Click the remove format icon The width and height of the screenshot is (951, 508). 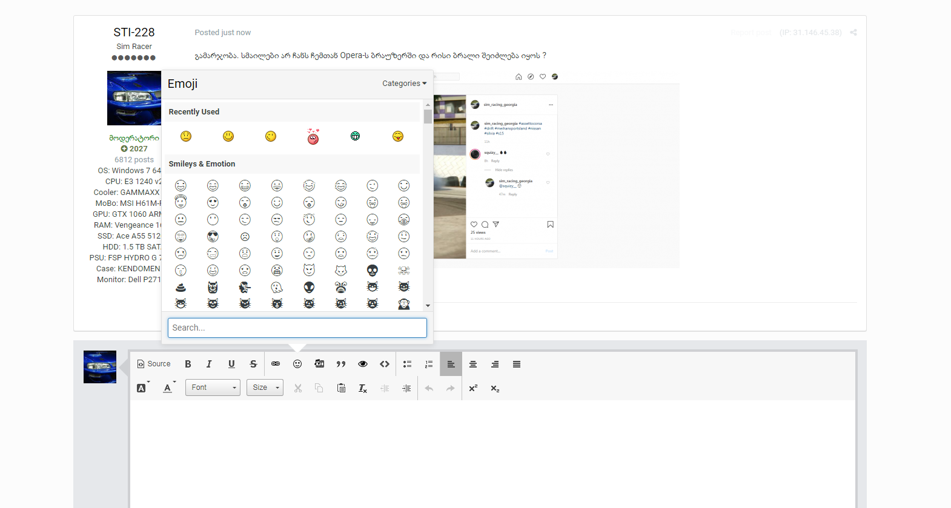pyautogui.click(x=362, y=388)
